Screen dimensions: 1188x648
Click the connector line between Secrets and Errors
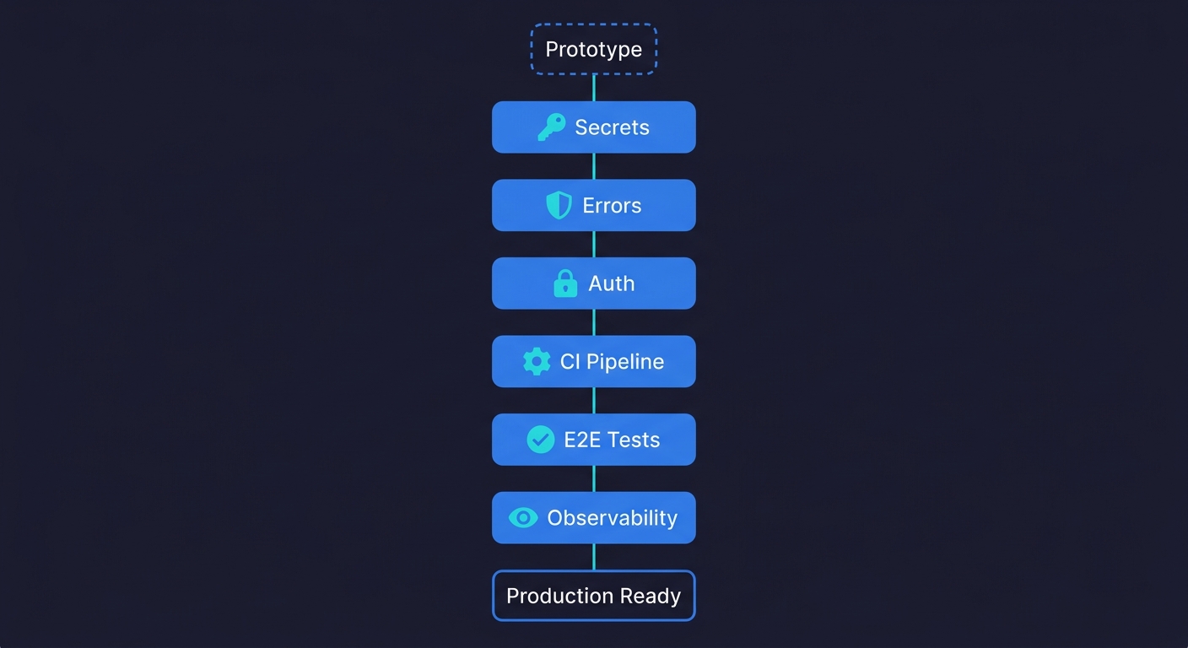tap(594, 166)
